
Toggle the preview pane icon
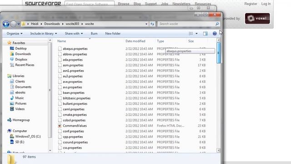click(205, 33)
